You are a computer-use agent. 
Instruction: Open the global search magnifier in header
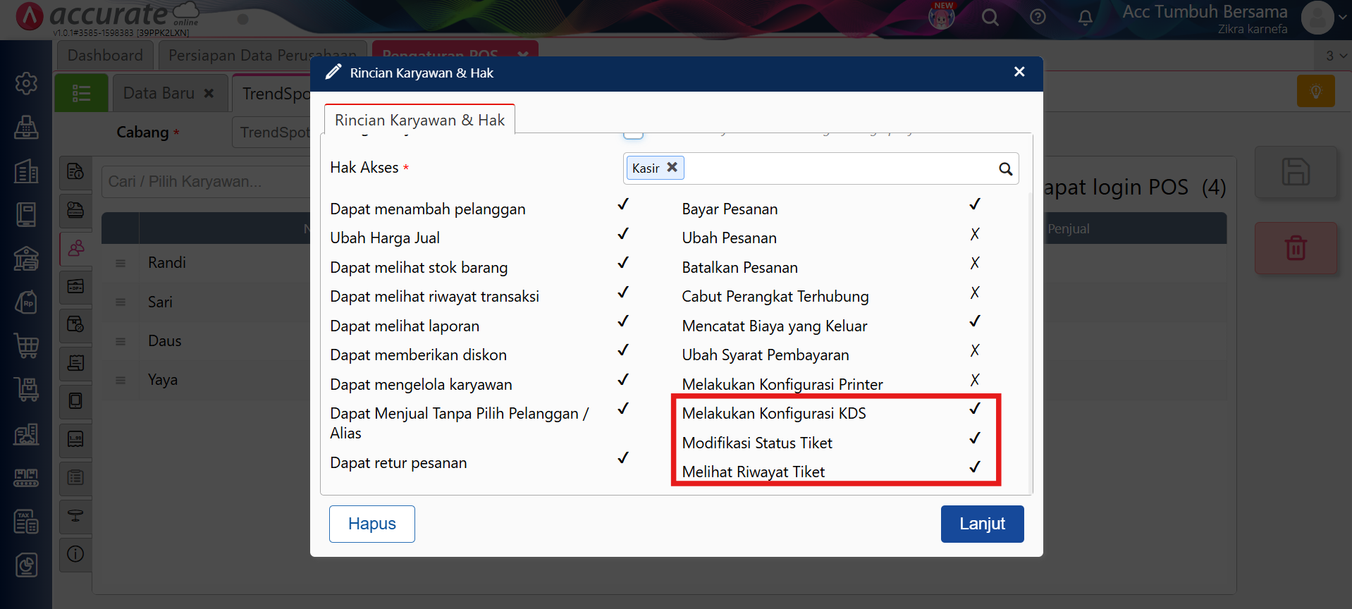pos(990,18)
